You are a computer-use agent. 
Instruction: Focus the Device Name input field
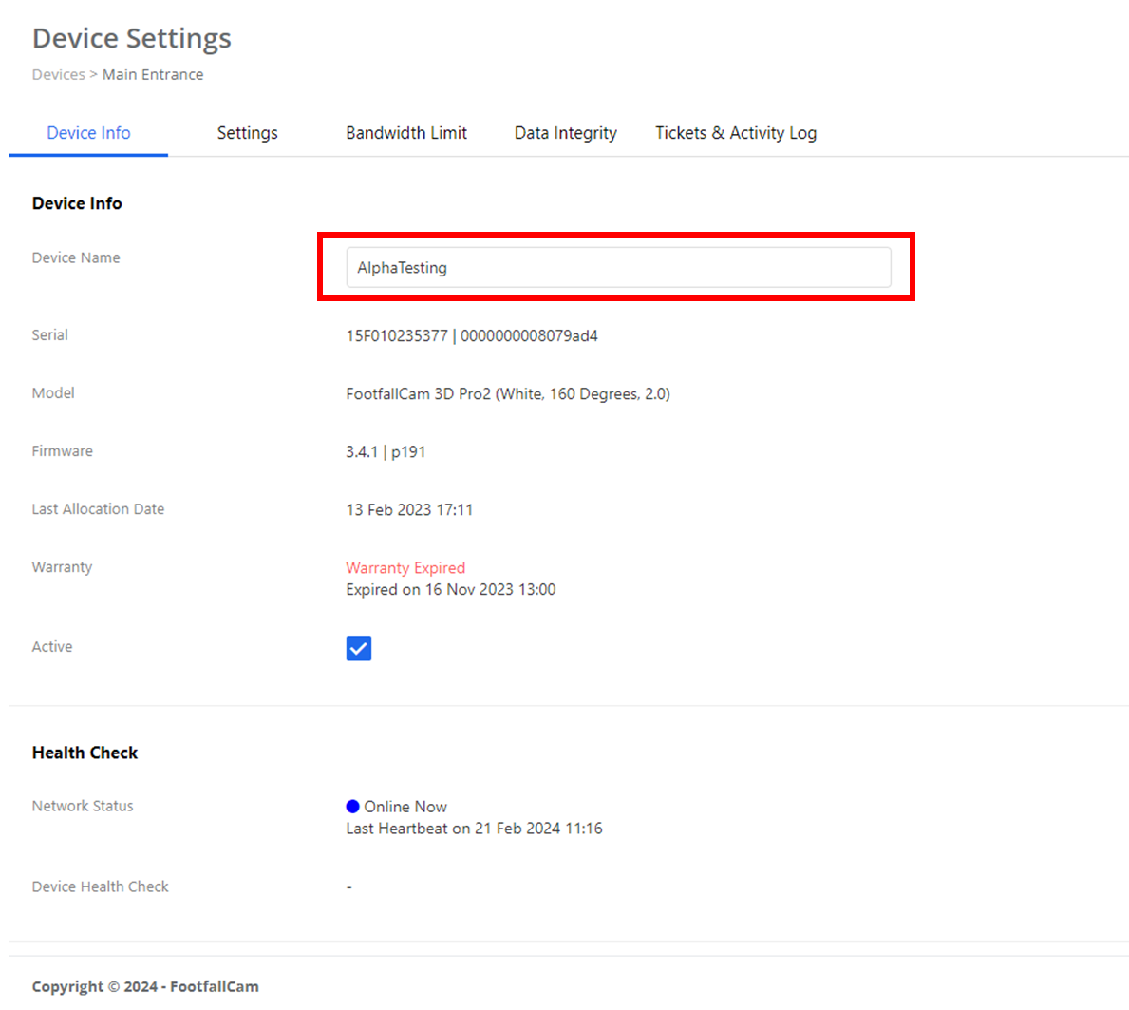[x=617, y=268]
